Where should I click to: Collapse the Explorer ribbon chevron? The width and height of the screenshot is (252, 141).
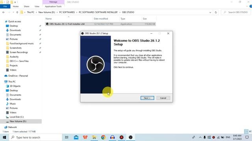(x=247, y=6)
